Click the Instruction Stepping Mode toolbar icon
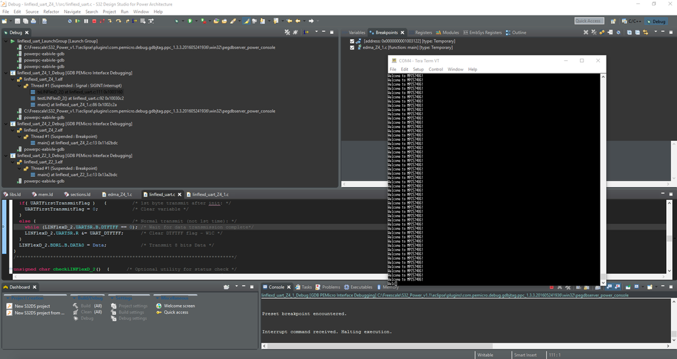This screenshot has width=677, height=359. pyautogui.click(x=134, y=21)
